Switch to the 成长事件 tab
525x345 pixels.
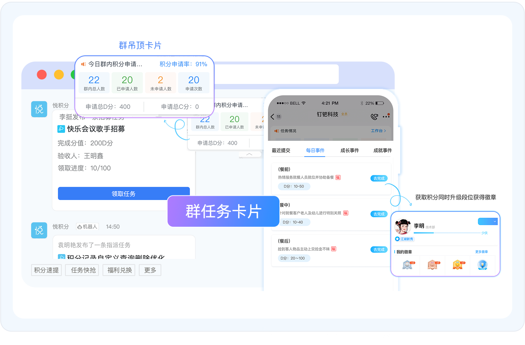tap(350, 150)
